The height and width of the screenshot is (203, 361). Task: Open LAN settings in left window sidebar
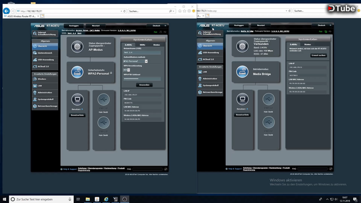pyautogui.click(x=45, y=86)
